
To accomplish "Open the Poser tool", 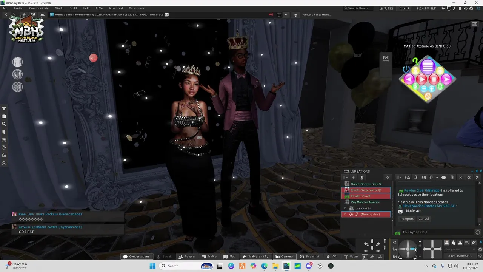I will click(351, 257).
